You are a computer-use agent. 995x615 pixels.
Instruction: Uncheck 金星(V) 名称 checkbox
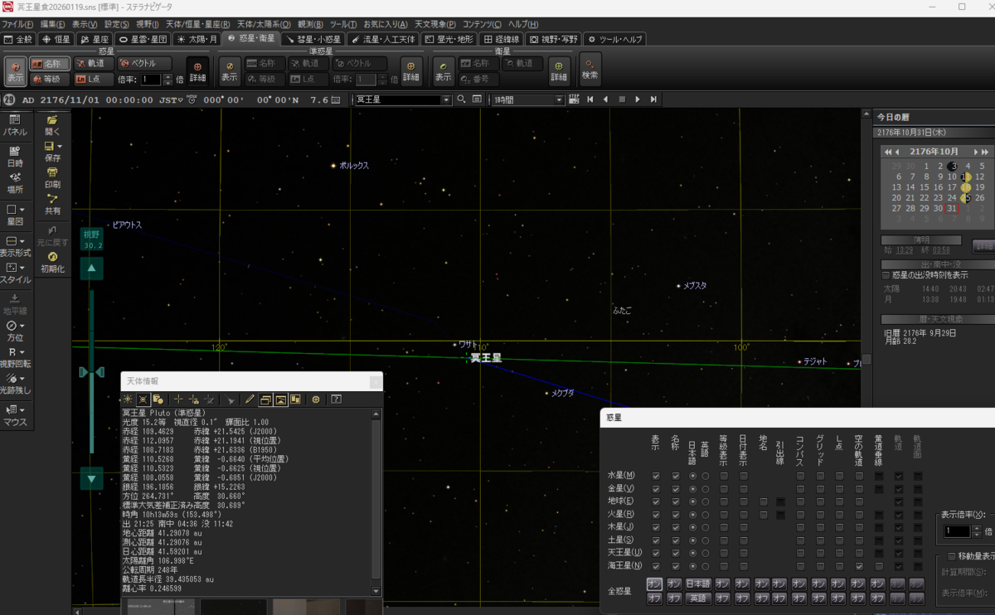coord(676,489)
